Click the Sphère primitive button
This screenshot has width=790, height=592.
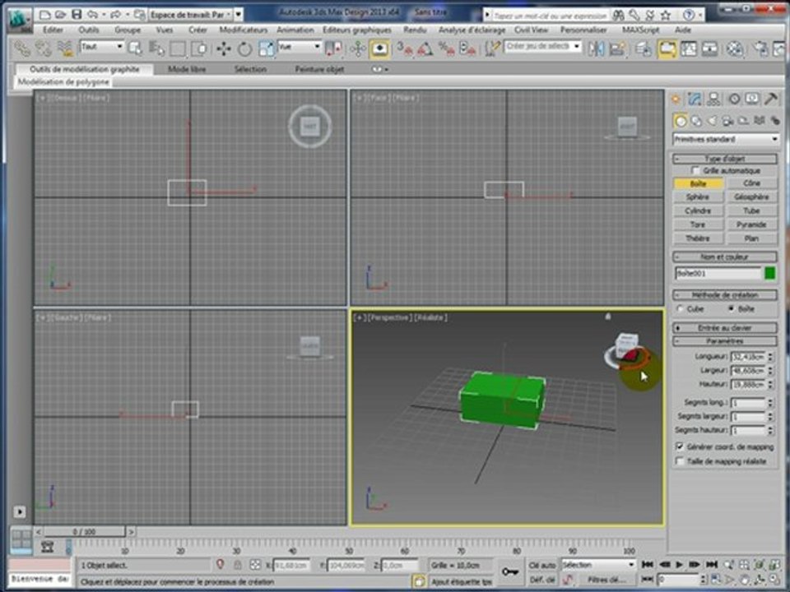coord(698,197)
